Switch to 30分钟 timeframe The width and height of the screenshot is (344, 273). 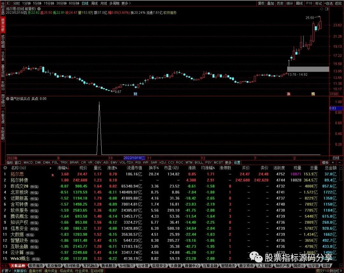(61, 3)
